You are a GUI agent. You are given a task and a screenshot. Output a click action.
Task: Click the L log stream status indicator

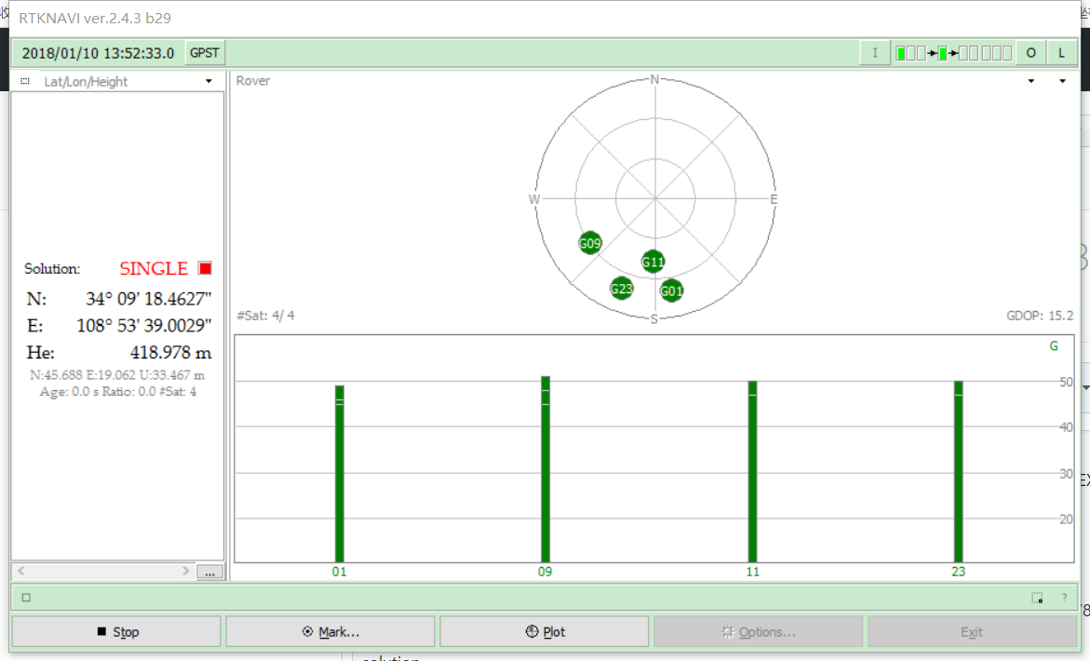click(x=1061, y=52)
